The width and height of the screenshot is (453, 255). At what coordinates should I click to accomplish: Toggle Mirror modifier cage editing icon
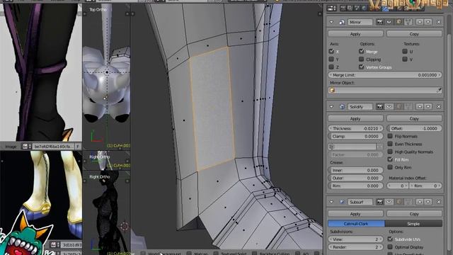click(x=408, y=22)
